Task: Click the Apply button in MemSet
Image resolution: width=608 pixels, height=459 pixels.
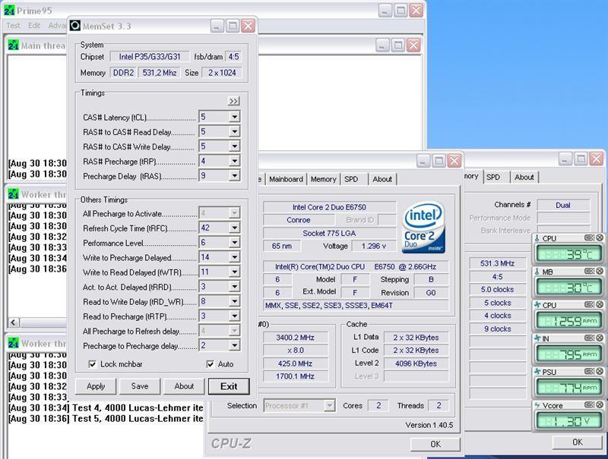Action: [96, 386]
